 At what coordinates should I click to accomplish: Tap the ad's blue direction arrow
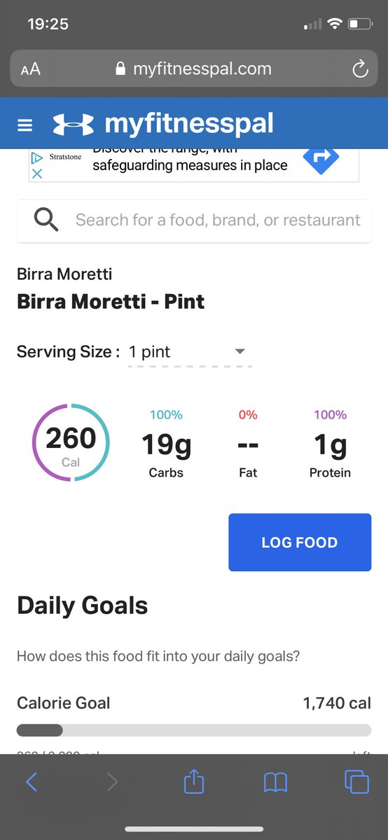coord(321,160)
